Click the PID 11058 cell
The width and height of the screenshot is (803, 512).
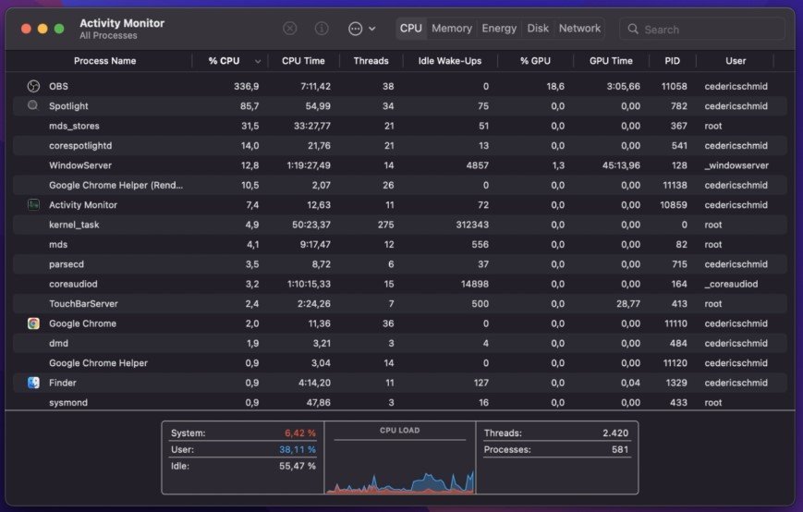click(x=674, y=86)
